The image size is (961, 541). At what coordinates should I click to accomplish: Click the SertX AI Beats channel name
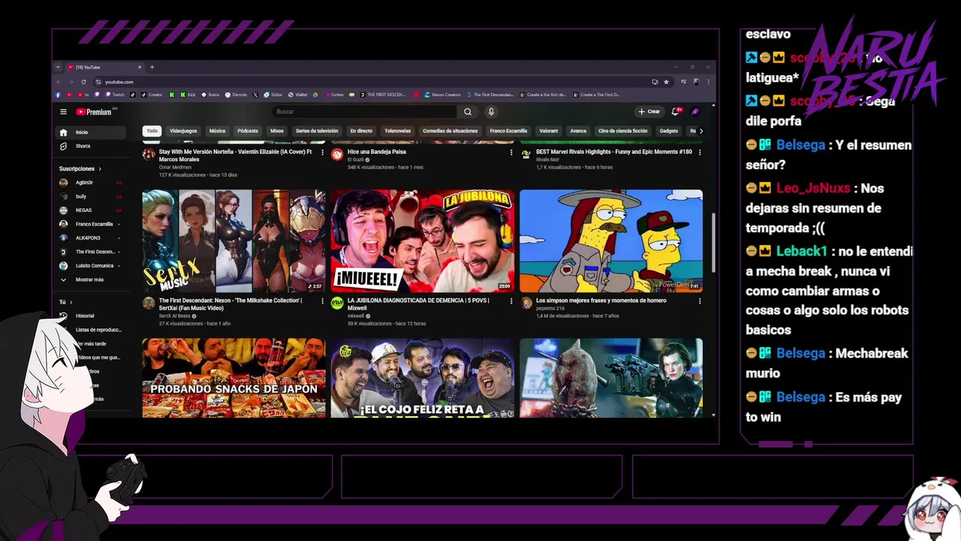175,316
